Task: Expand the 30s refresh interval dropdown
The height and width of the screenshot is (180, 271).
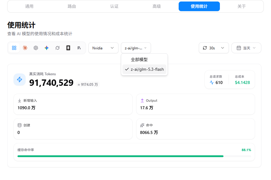Action: [214, 48]
